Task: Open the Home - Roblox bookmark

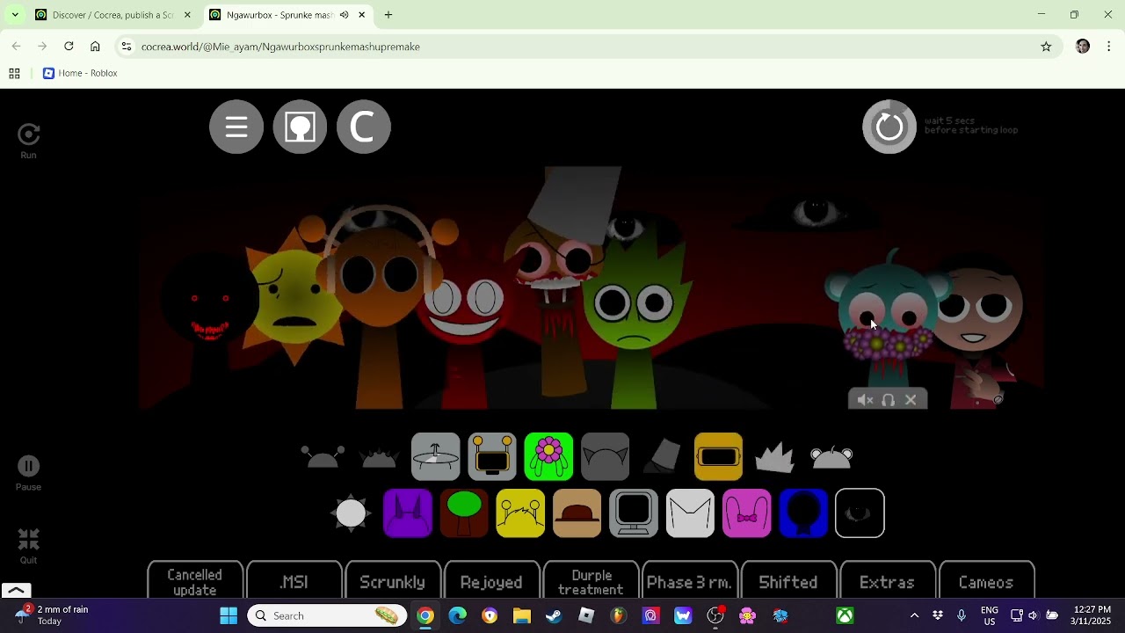Action: click(80, 73)
